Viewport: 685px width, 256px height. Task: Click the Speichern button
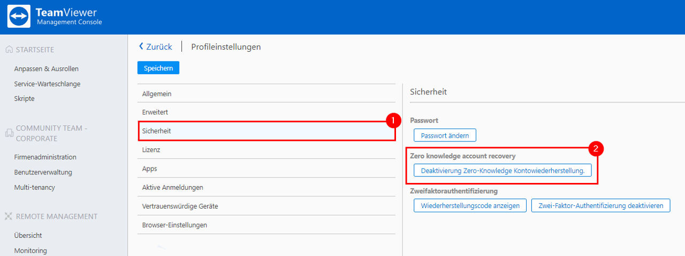pyautogui.click(x=158, y=68)
